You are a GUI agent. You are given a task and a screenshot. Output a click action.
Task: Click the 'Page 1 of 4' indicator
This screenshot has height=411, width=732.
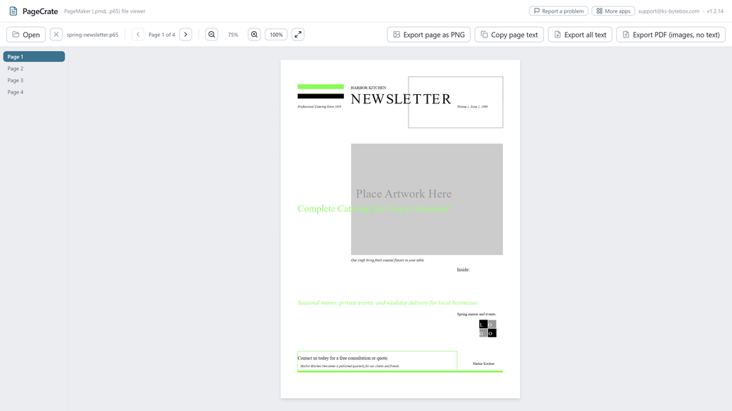click(x=162, y=35)
